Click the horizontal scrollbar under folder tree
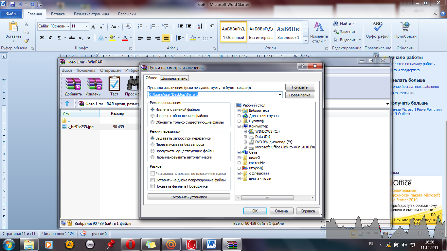The height and width of the screenshot is (251, 447). [275, 198]
